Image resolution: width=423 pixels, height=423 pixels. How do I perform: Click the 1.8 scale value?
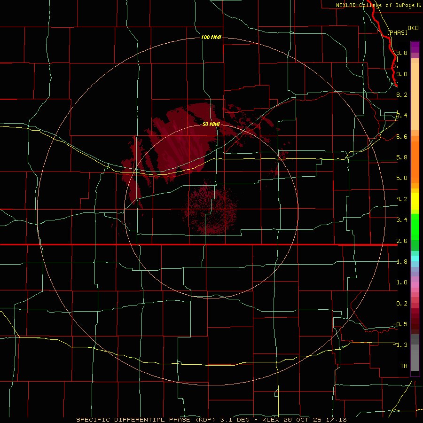402,262
